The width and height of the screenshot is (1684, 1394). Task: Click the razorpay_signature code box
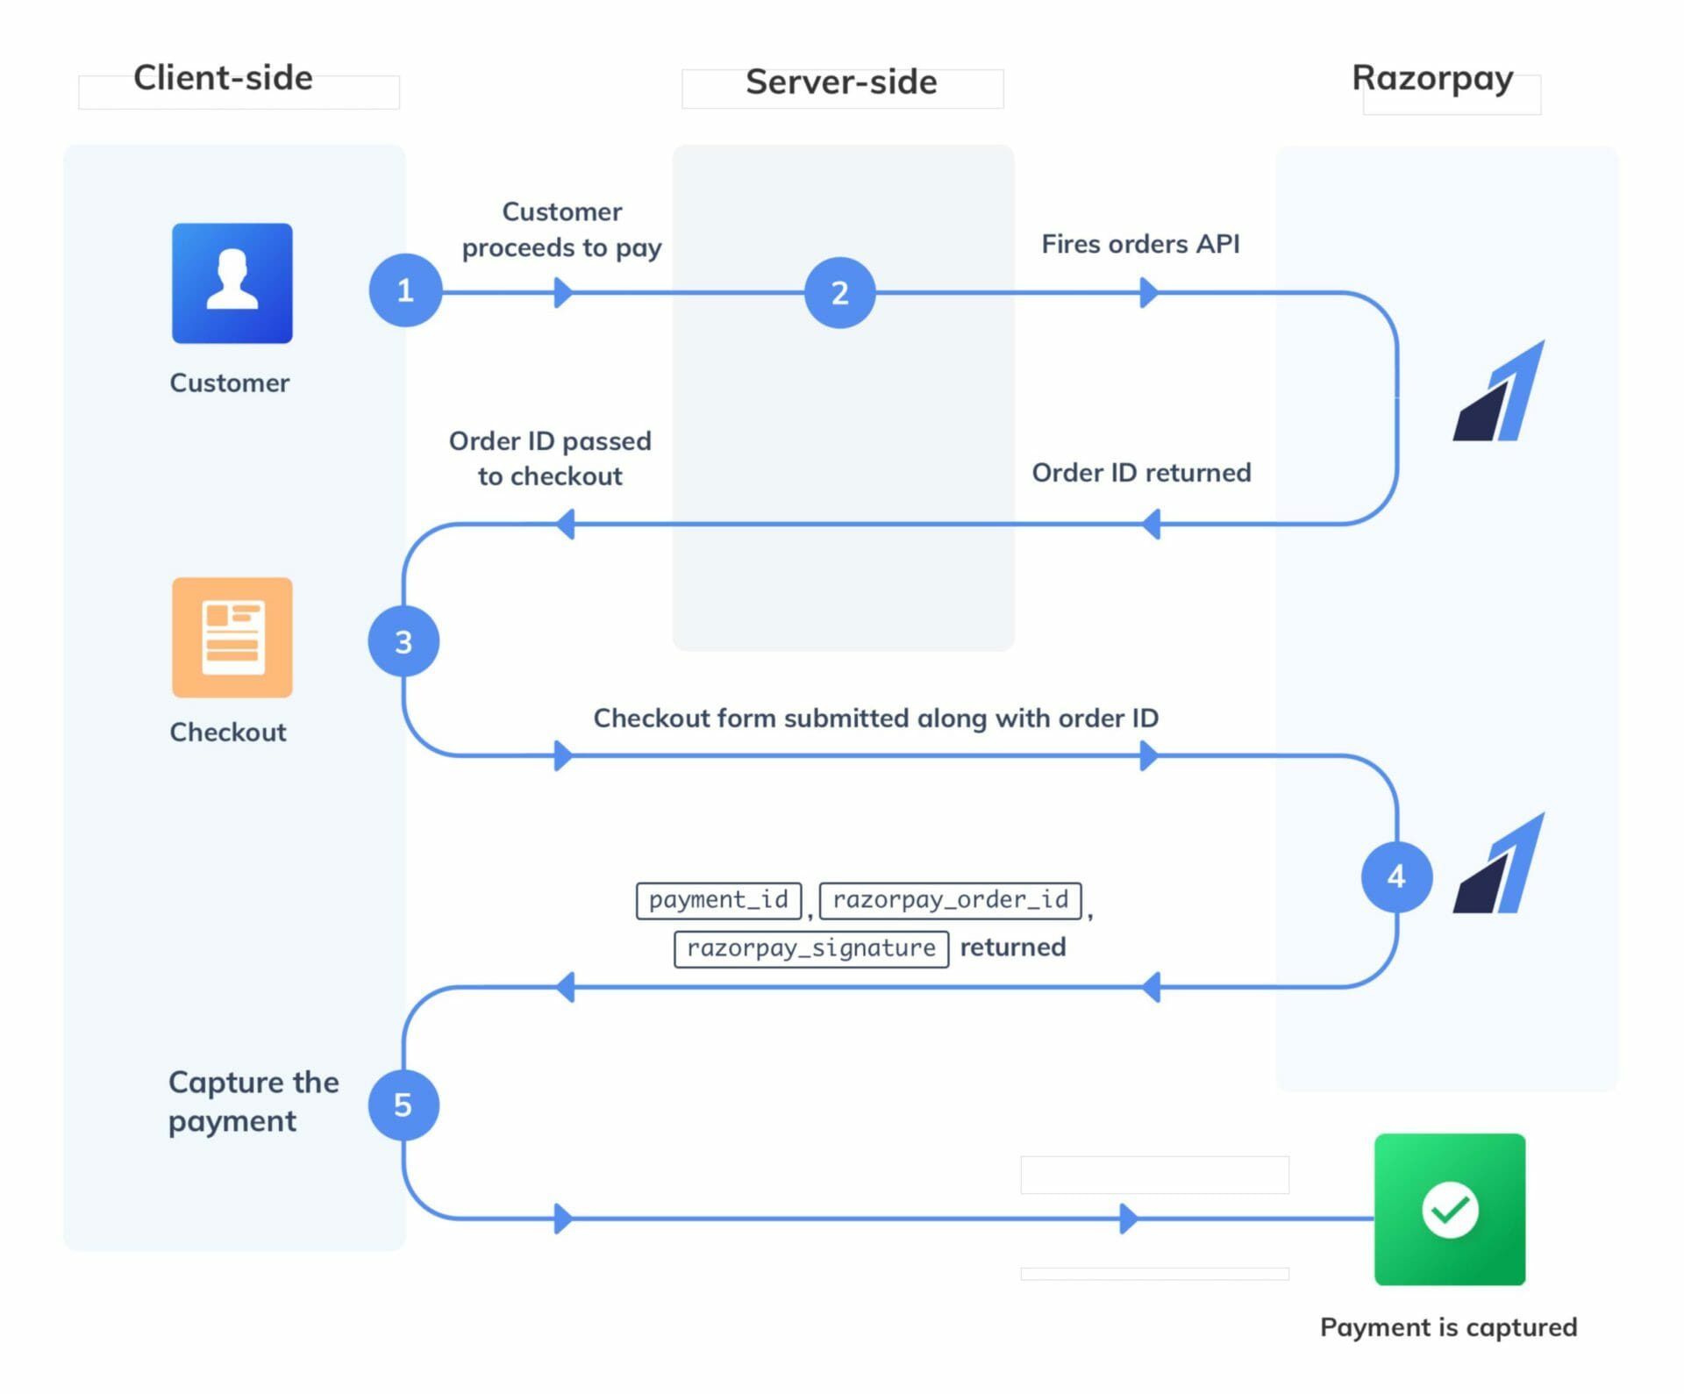[x=811, y=948]
